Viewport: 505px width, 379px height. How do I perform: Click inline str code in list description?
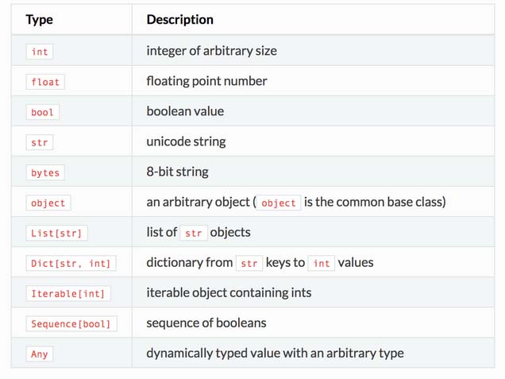[193, 233]
